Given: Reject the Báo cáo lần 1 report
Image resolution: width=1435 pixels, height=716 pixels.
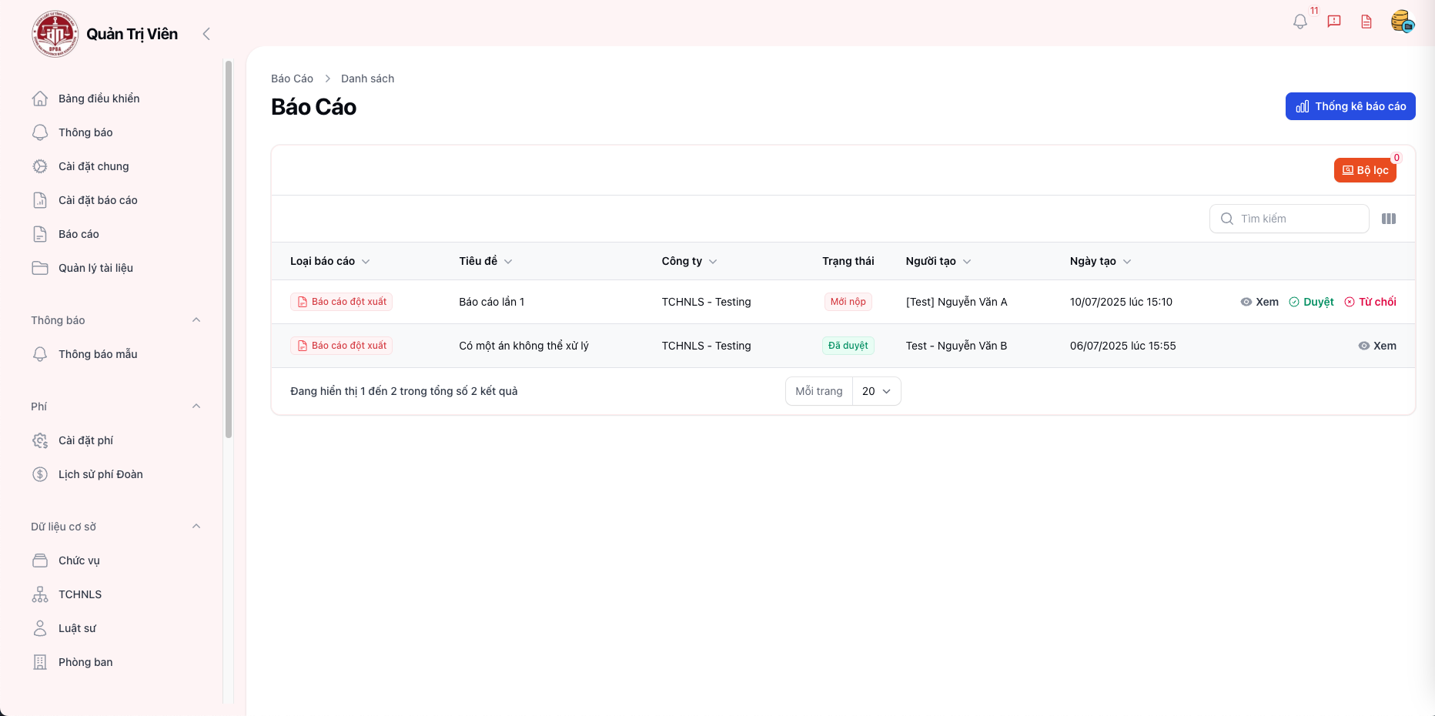Looking at the screenshot, I should coord(1370,302).
